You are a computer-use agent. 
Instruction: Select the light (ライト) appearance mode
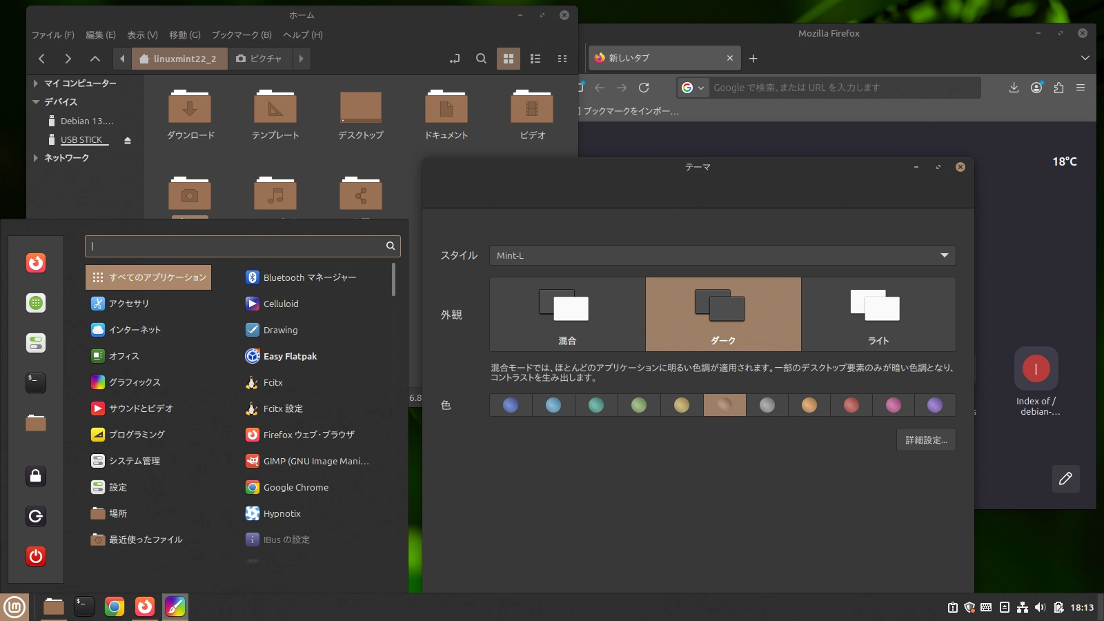pyautogui.click(x=878, y=315)
